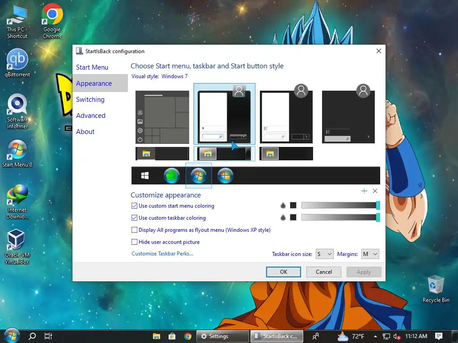Open the notification action center

coord(439,336)
